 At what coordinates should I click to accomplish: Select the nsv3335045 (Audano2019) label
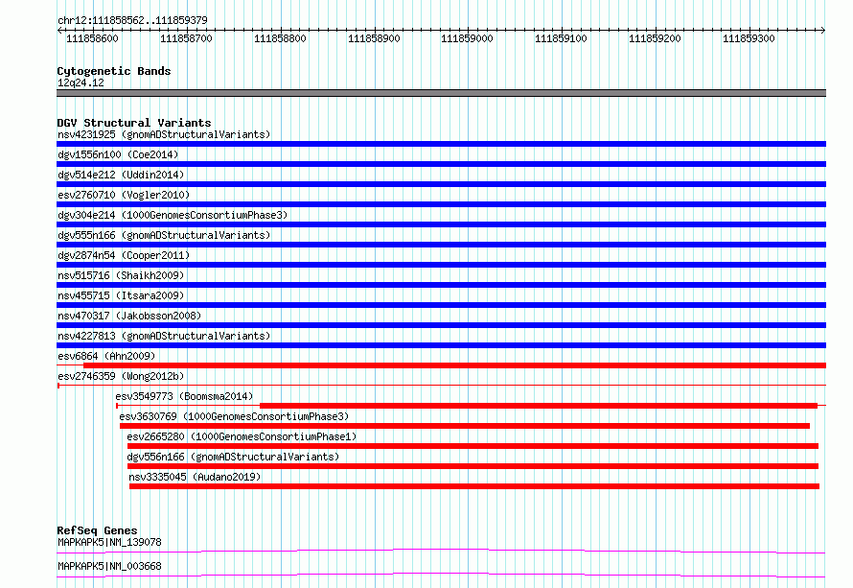click(x=195, y=477)
